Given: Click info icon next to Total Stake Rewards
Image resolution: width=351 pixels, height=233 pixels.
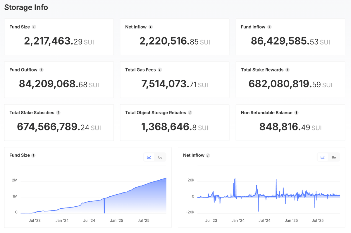Looking at the screenshot, I should click(x=288, y=70).
